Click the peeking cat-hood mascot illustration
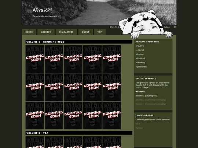The image size is (198, 148). (x=145, y=24)
